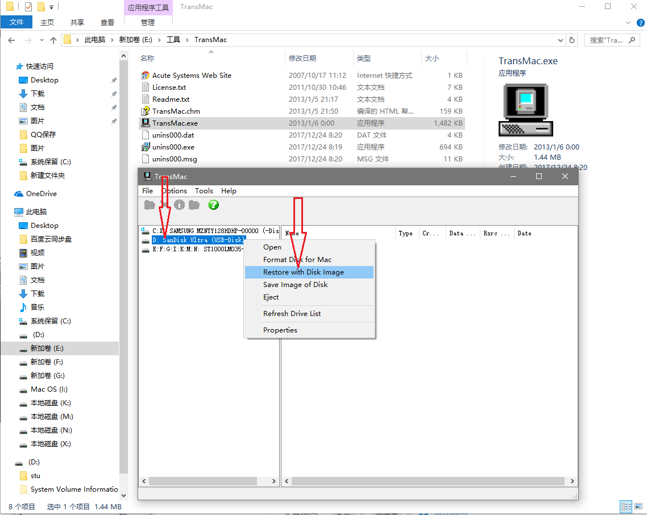Screen dimensions: 647x515
Task: Click the properties checkmark icon in the title bar
Action: 28,7
